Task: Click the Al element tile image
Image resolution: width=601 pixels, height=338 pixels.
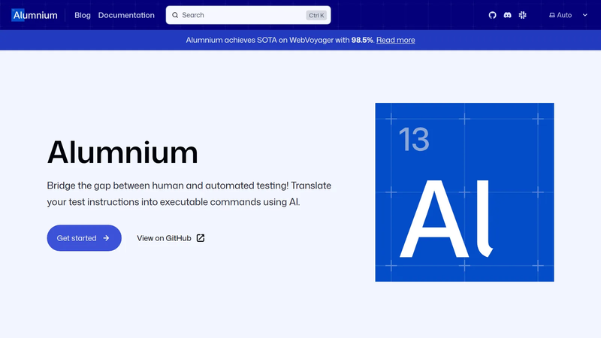Action: tap(464, 192)
